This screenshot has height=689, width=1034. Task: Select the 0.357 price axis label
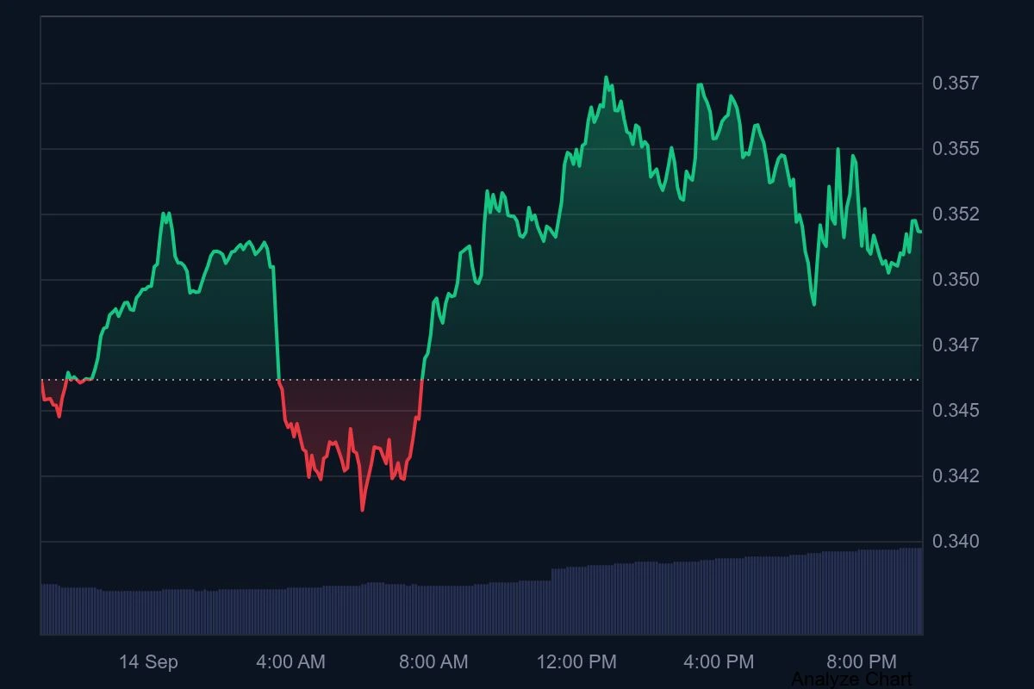(956, 84)
